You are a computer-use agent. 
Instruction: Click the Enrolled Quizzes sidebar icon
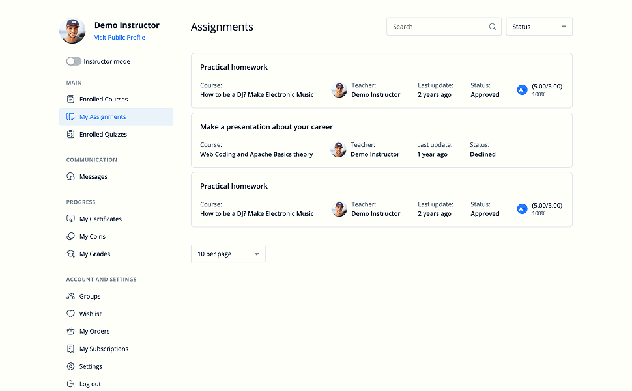click(71, 135)
